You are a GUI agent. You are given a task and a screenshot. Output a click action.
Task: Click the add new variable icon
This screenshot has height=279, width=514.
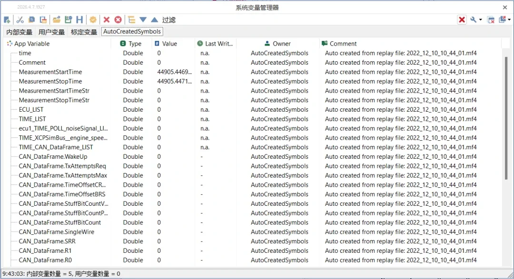(x=7, y=19)
